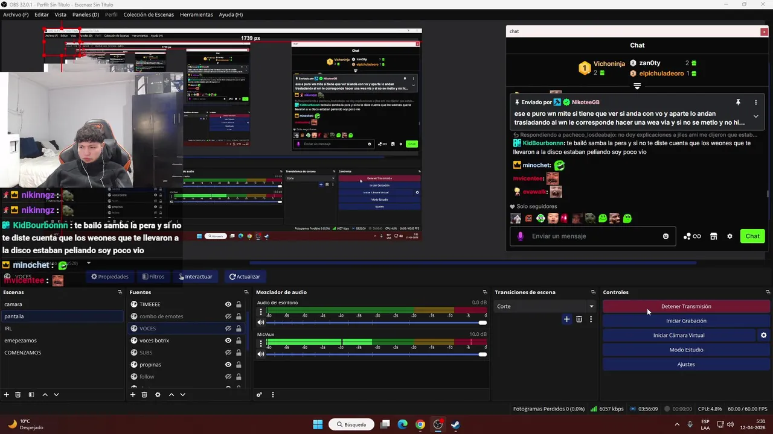Move the selected source up

[171, 395]
